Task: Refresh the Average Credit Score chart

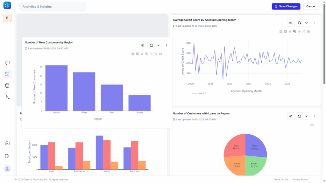Action: pyautogui.click(x=299, y=23)
